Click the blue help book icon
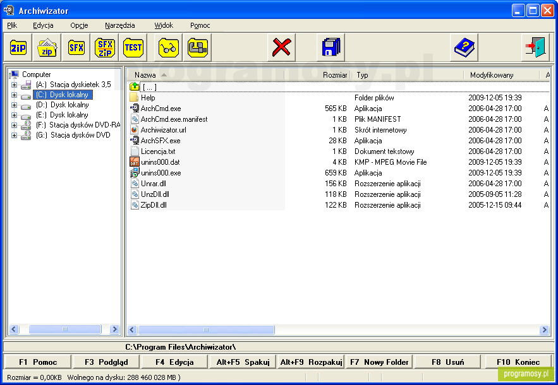The width and height of the screenshot is (558, 385). (464, 47)
